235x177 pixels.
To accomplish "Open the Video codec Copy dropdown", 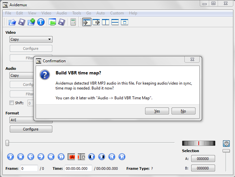I will (31, 39).
